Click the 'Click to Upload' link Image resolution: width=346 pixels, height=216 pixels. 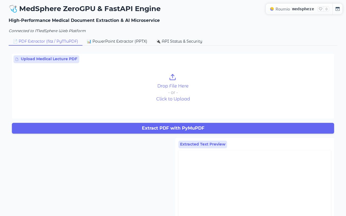tap(173, 99)
